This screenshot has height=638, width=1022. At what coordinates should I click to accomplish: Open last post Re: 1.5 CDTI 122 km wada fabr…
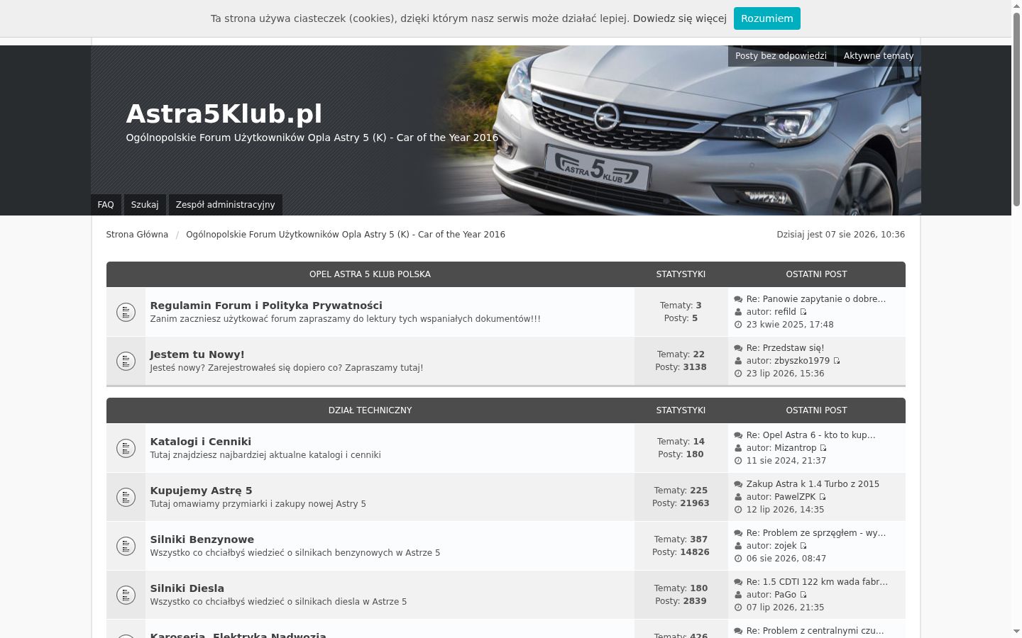[x=817, y=582]
